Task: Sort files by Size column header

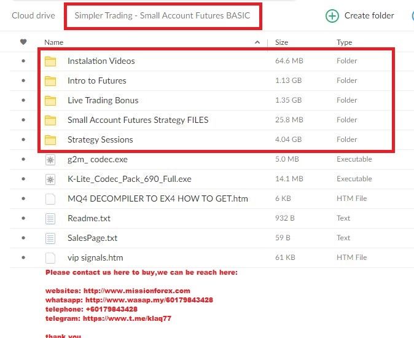Action: [282, 42]
